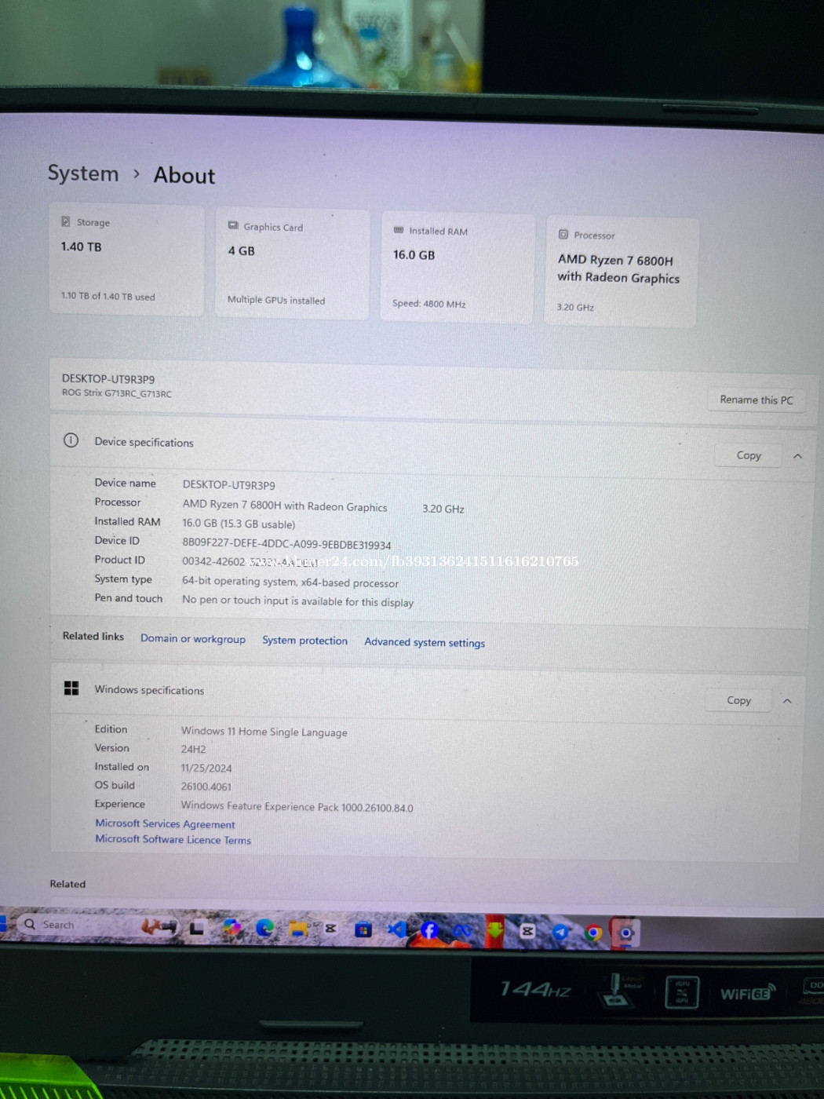Click the Installed RAM value 16.0 GB (15.3 GB usable)

[x=239, y=524]
